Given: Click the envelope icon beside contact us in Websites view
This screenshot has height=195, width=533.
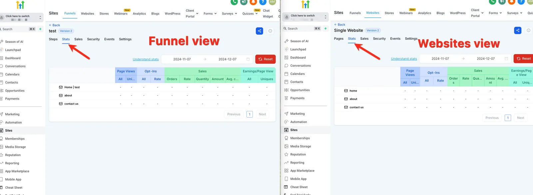Looking at the screenshot, I should [346, 107].
